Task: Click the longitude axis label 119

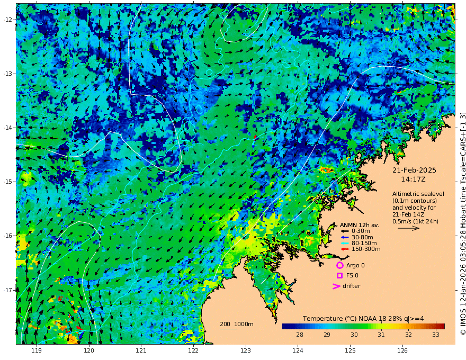Action: 37,350
